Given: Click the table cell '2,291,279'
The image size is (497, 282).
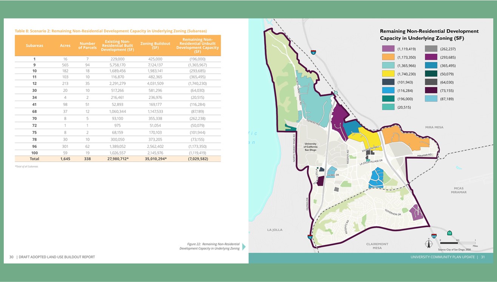Looking at the screenshot, I should (x=117, y=83).
